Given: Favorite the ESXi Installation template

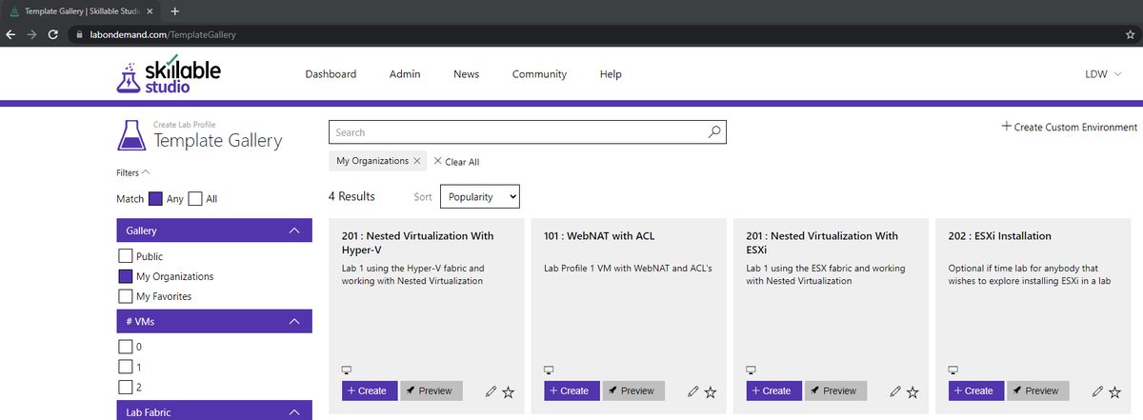Looking at the screenshot, I should [1115, 391].
